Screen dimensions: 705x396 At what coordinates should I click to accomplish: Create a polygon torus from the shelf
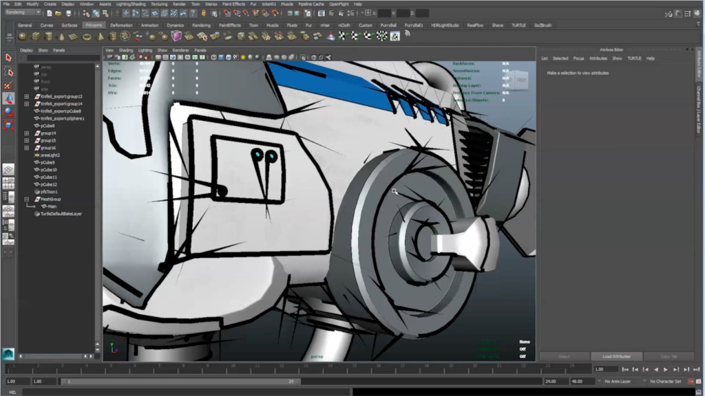point(86,36)
